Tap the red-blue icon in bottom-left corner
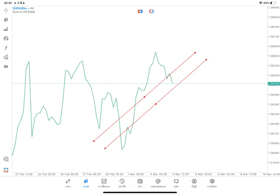This screenshot has width=280, height=195. tap(6, 170)
